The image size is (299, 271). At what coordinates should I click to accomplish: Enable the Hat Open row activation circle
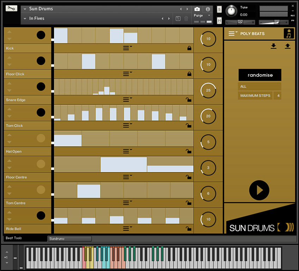pyautogui.click(x=41, y=138)
